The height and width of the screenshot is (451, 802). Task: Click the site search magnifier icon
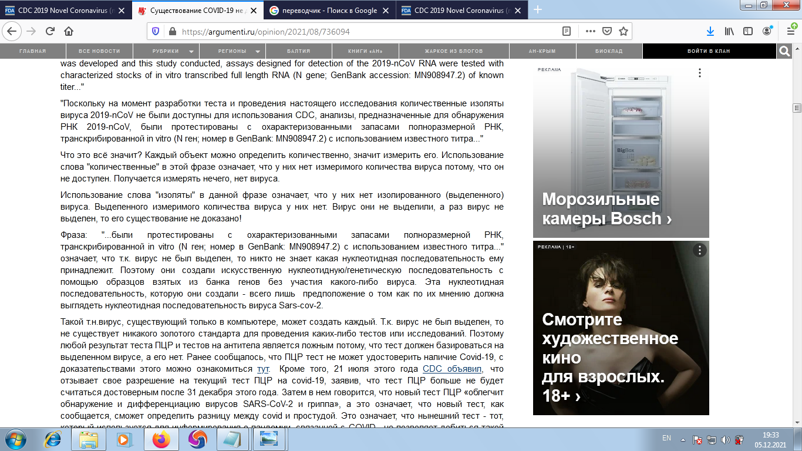click(784, 52)
